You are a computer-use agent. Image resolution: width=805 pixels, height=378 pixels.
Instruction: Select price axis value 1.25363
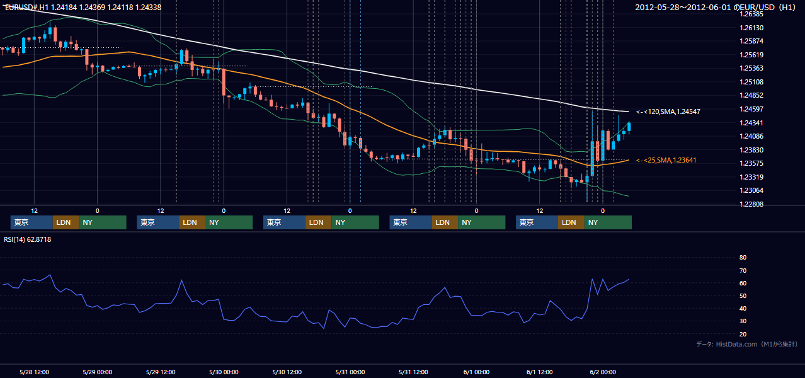[x=751, y=68]
